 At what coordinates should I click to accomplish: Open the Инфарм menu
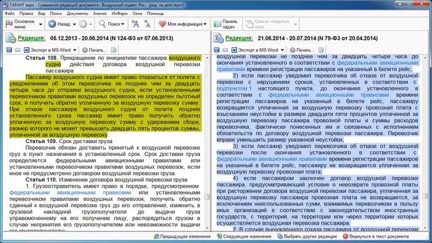click(119, 13)
